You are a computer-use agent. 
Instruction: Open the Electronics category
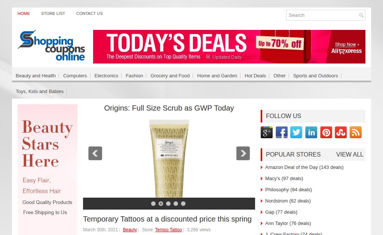tap(106, 75)
